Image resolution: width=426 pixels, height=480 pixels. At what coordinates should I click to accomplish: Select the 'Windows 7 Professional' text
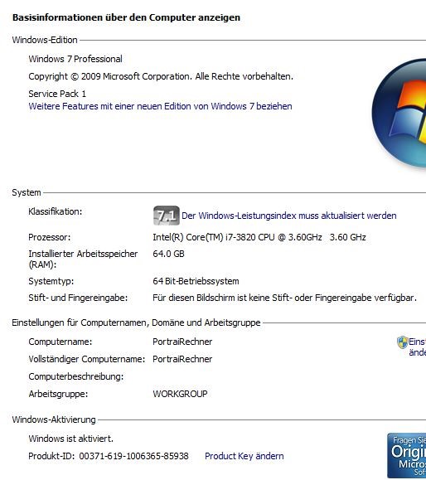[x=75, y=59]
